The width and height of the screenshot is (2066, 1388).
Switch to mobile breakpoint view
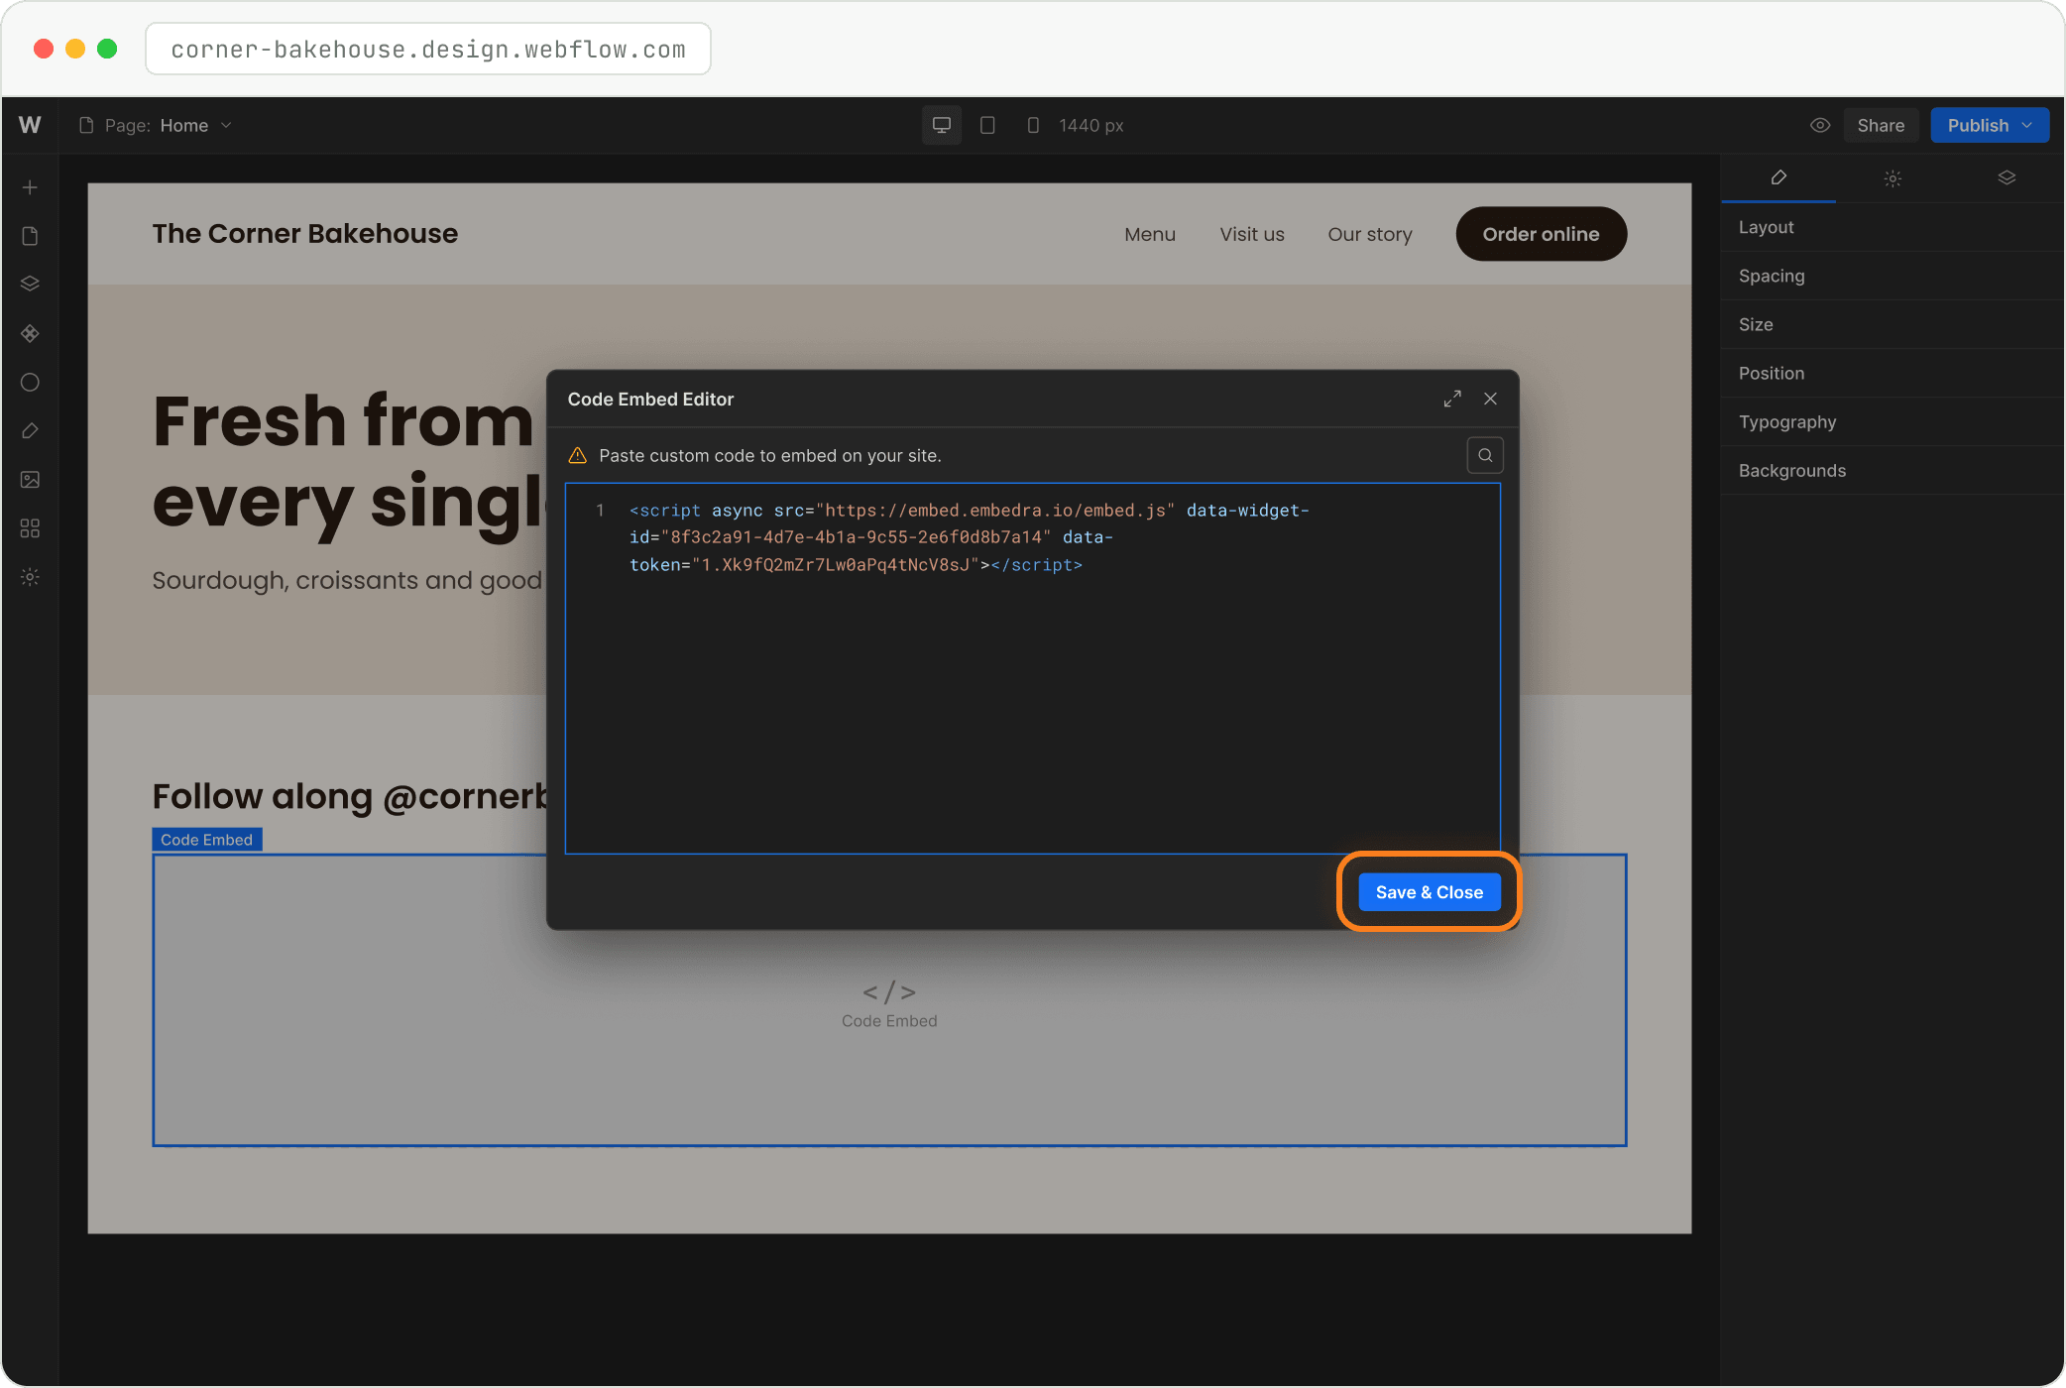pyautogui.click(x=1033, y=125)
